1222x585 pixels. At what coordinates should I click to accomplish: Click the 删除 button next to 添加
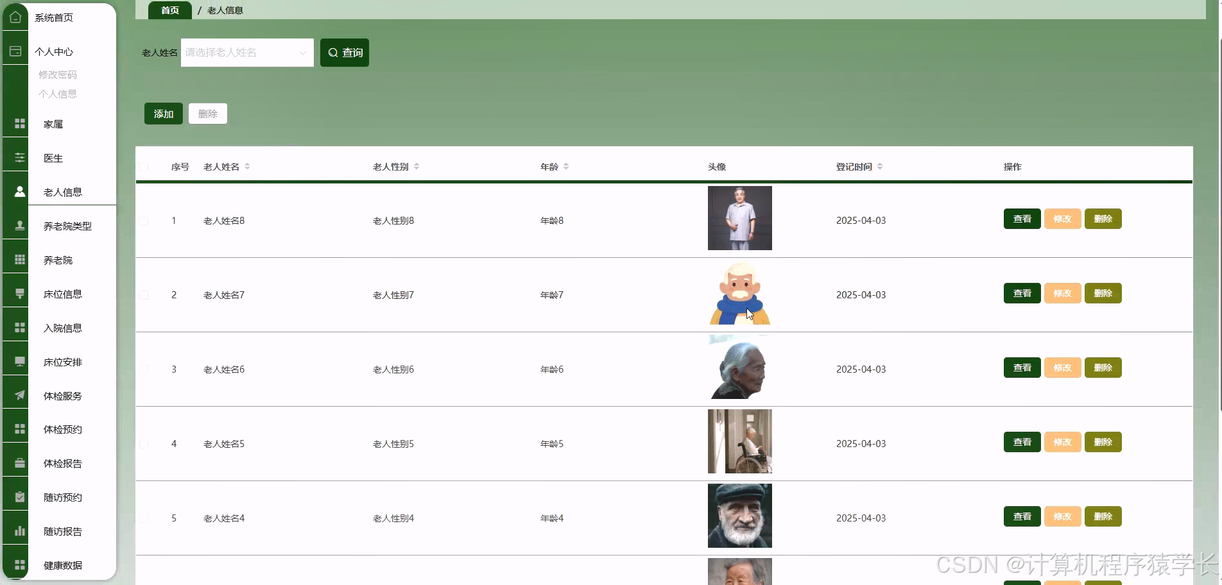point(208,114)
